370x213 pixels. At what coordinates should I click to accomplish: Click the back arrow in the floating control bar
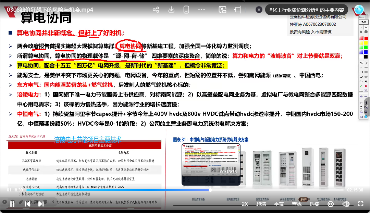[x=4, y=202]
